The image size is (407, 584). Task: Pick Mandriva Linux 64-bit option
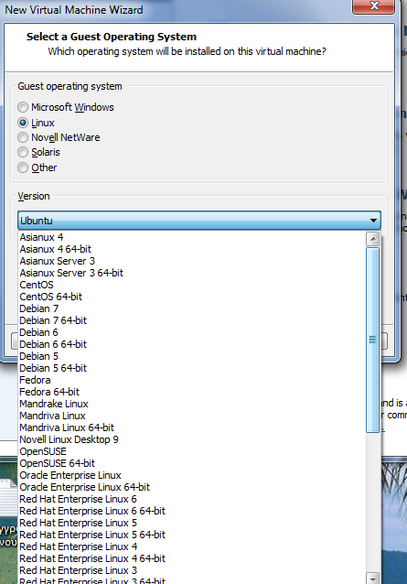(67, 427)
